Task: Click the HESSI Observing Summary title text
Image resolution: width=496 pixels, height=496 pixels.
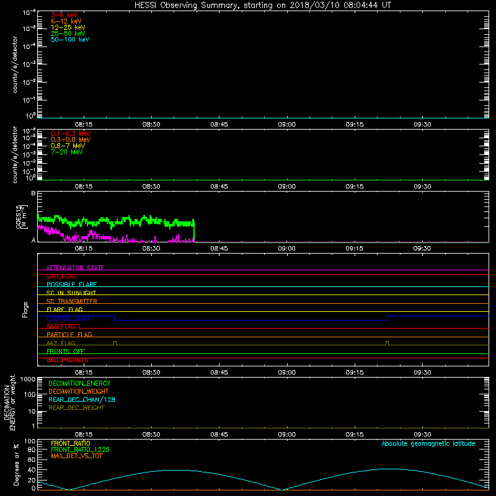Action: coord(262,6)
